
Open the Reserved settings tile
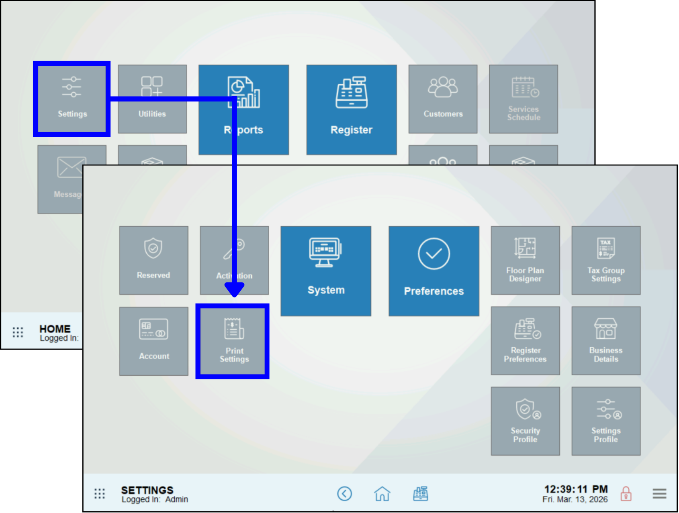(154, 260)
